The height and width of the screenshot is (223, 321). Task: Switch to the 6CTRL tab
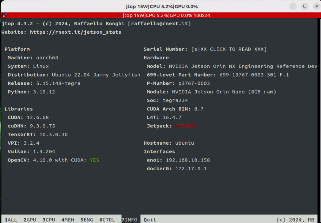point(107,220)
